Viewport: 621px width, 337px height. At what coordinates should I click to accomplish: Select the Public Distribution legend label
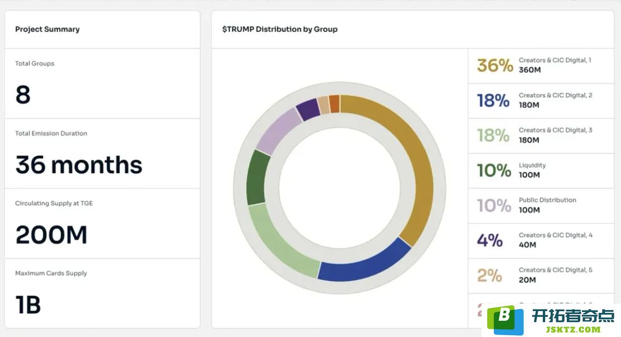548,200
